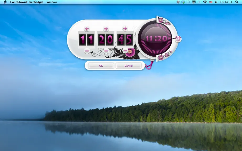Decrease the minutes value with minus button

pos(106,51)
